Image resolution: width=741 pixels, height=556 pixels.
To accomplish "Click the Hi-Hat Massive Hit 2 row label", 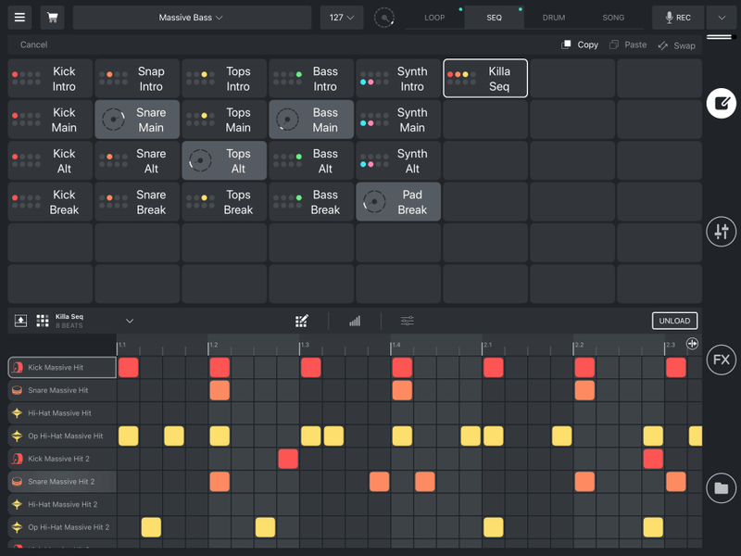I will pos(62,504).
